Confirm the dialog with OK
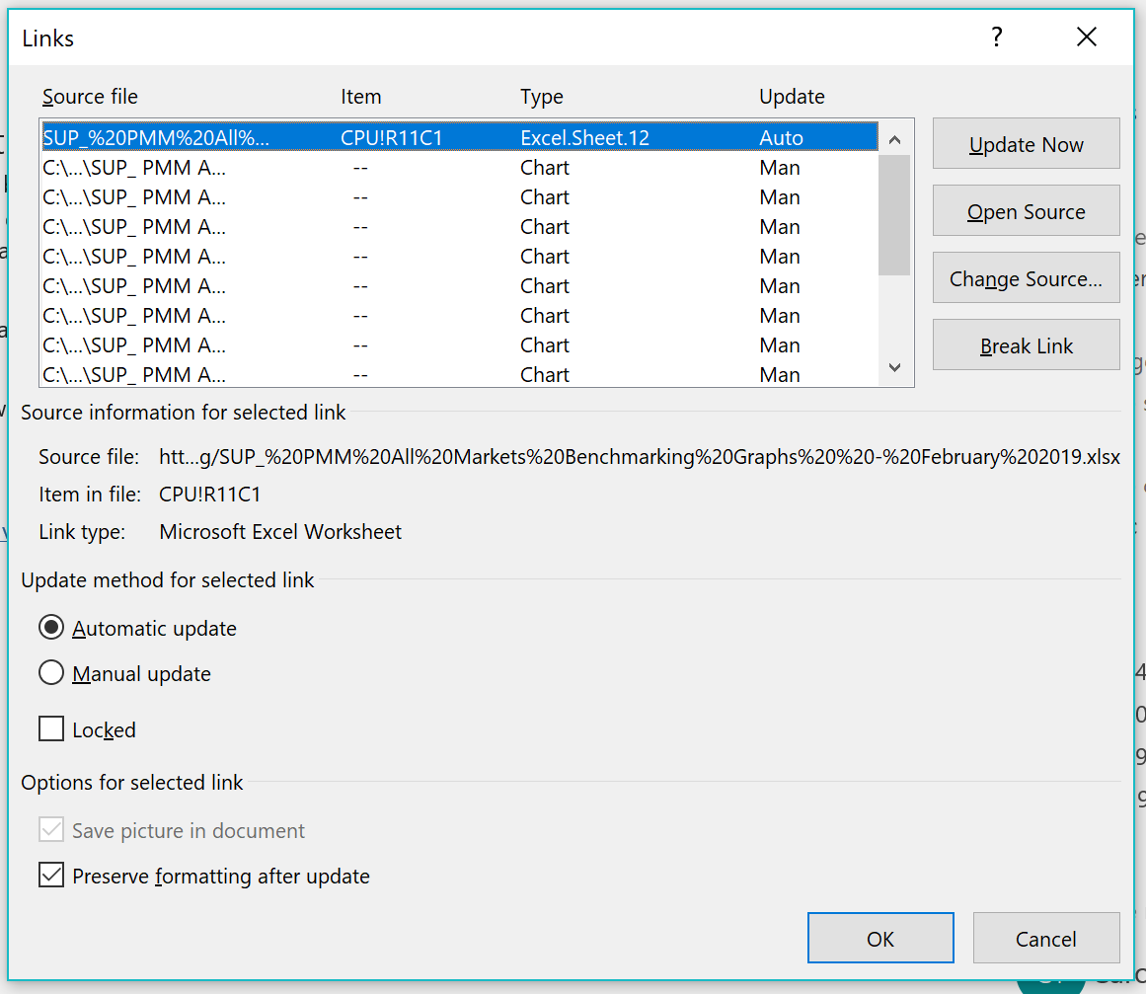Image resolution: width=1146 pixels, height=994 pixels. 880,939
